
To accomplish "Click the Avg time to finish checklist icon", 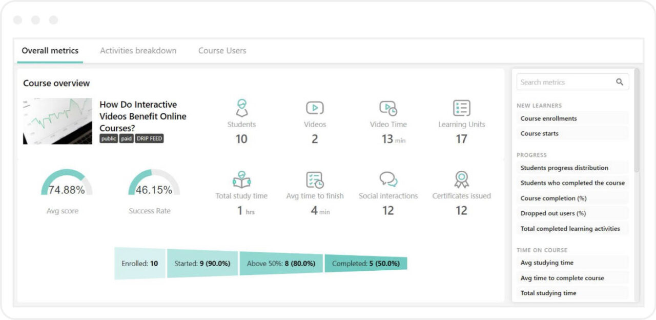I will click(315, 180).
